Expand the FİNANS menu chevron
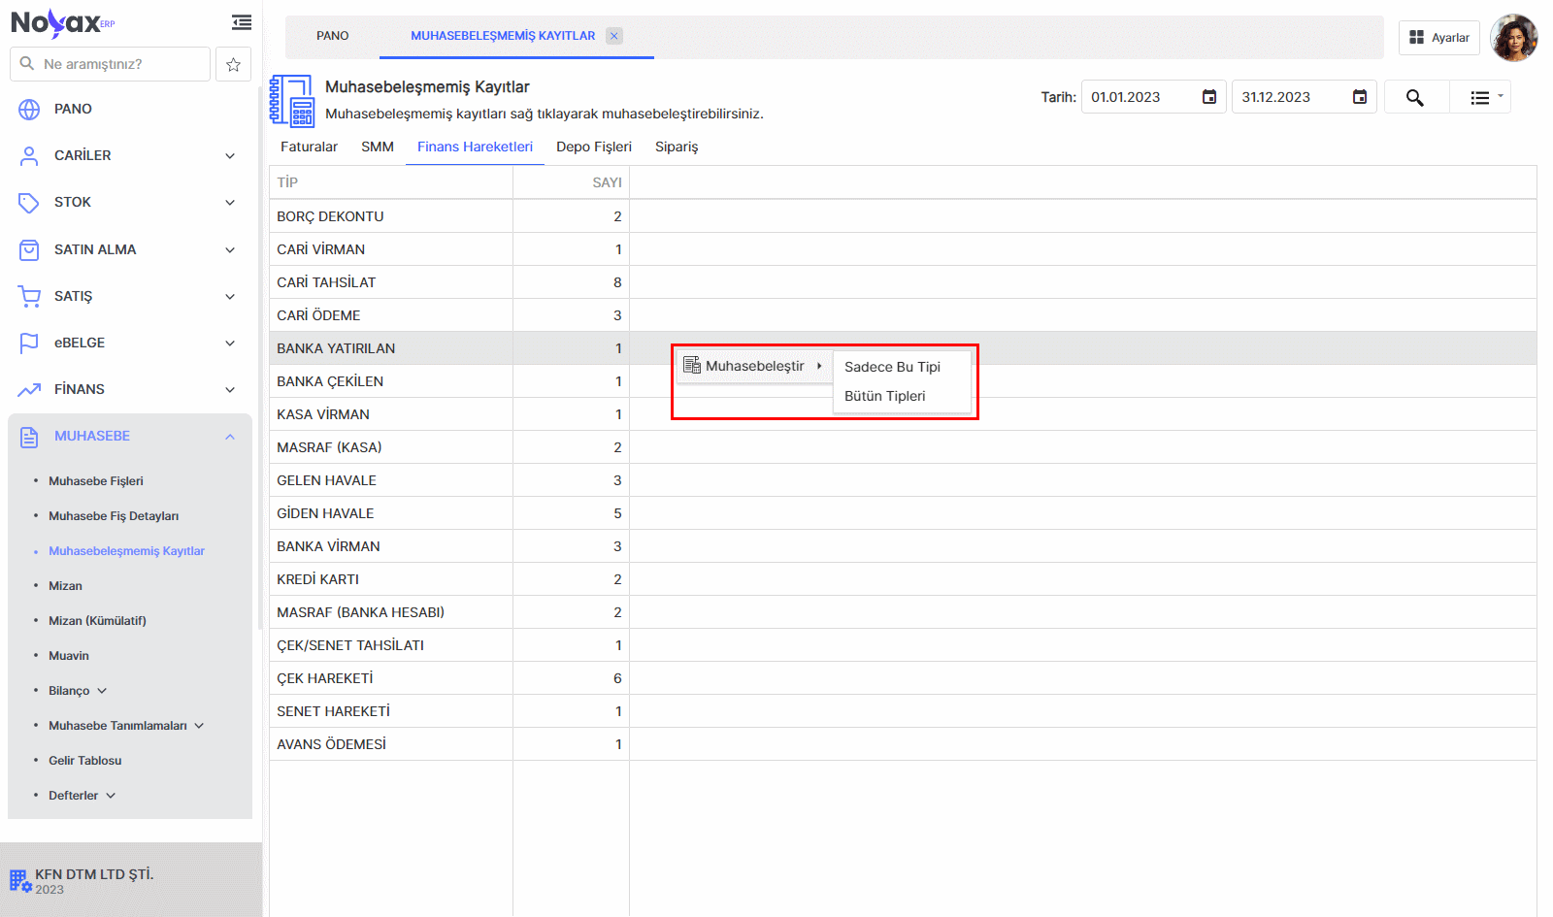This screenshot has width=1553, height=917. (x=230, y=389)
